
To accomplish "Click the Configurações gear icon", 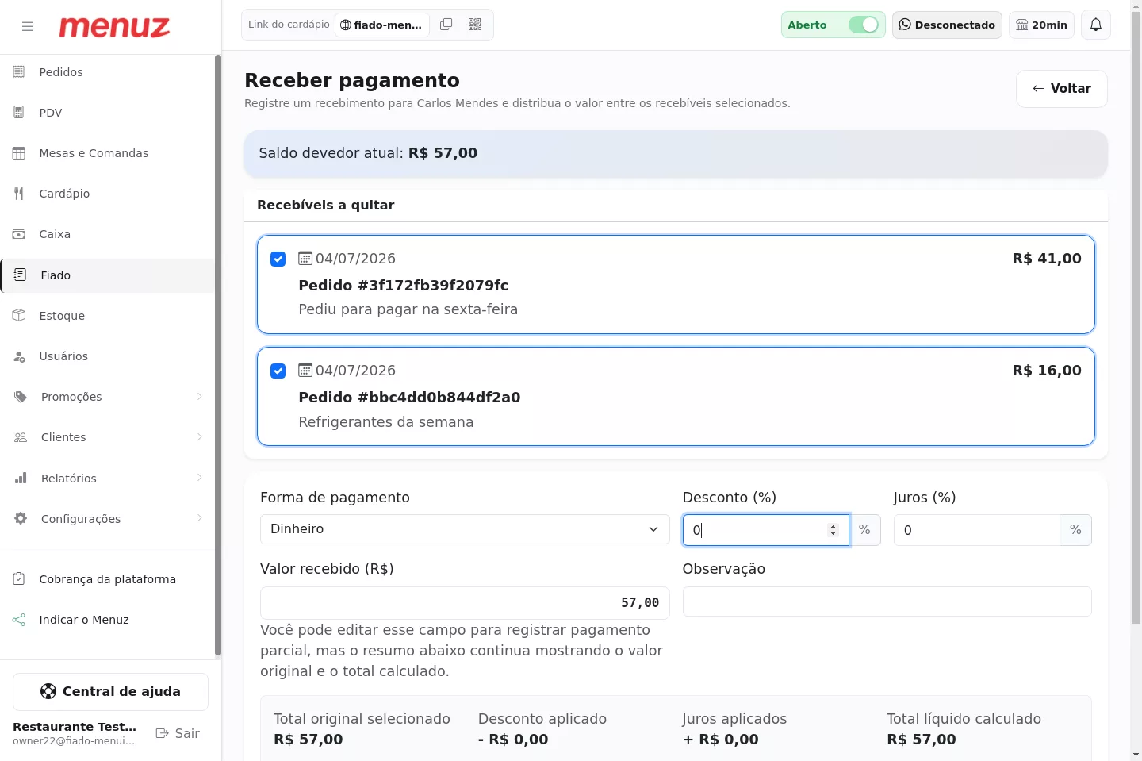I will (x=21, y=518).
